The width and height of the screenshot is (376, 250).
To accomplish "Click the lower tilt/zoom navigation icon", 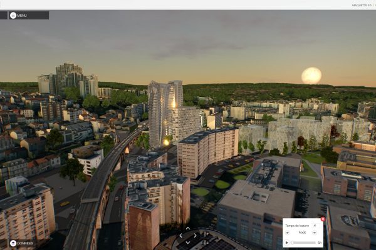I will (x=206, y=243).
